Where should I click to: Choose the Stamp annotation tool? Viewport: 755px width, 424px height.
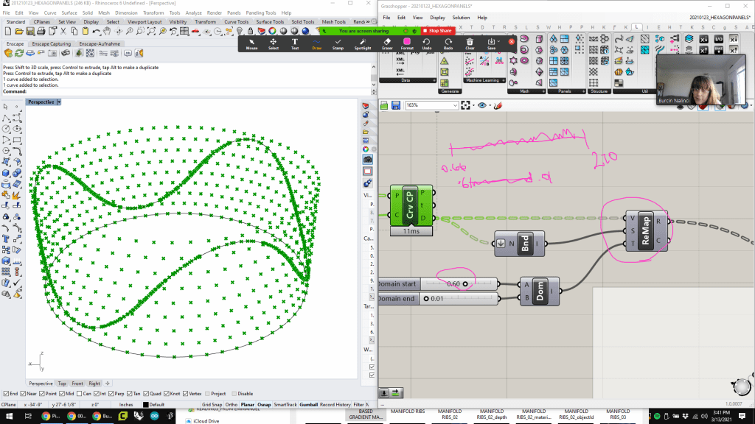[x=338, y=43]
